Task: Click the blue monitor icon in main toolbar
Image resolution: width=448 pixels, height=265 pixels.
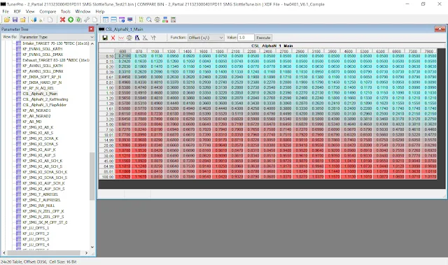Action: 130,20
